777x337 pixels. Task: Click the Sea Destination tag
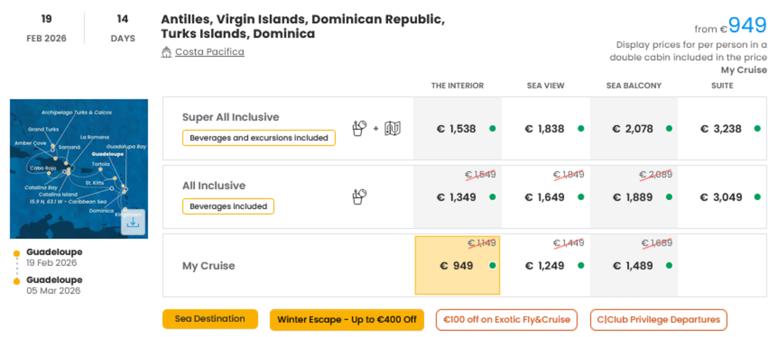click(x=210, y=319)
